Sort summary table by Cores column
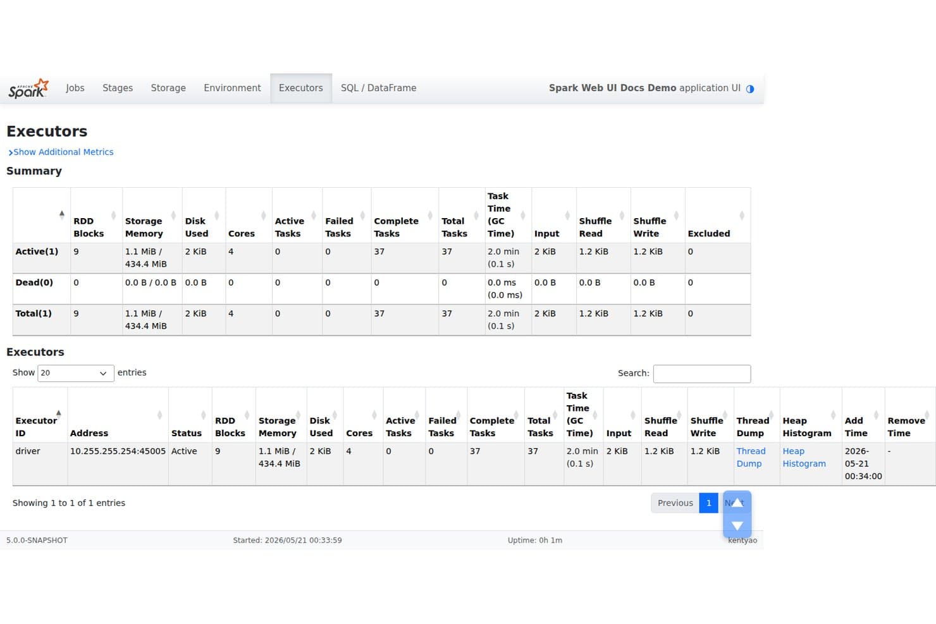Viewport: 936px width, 624px height. 248,215
